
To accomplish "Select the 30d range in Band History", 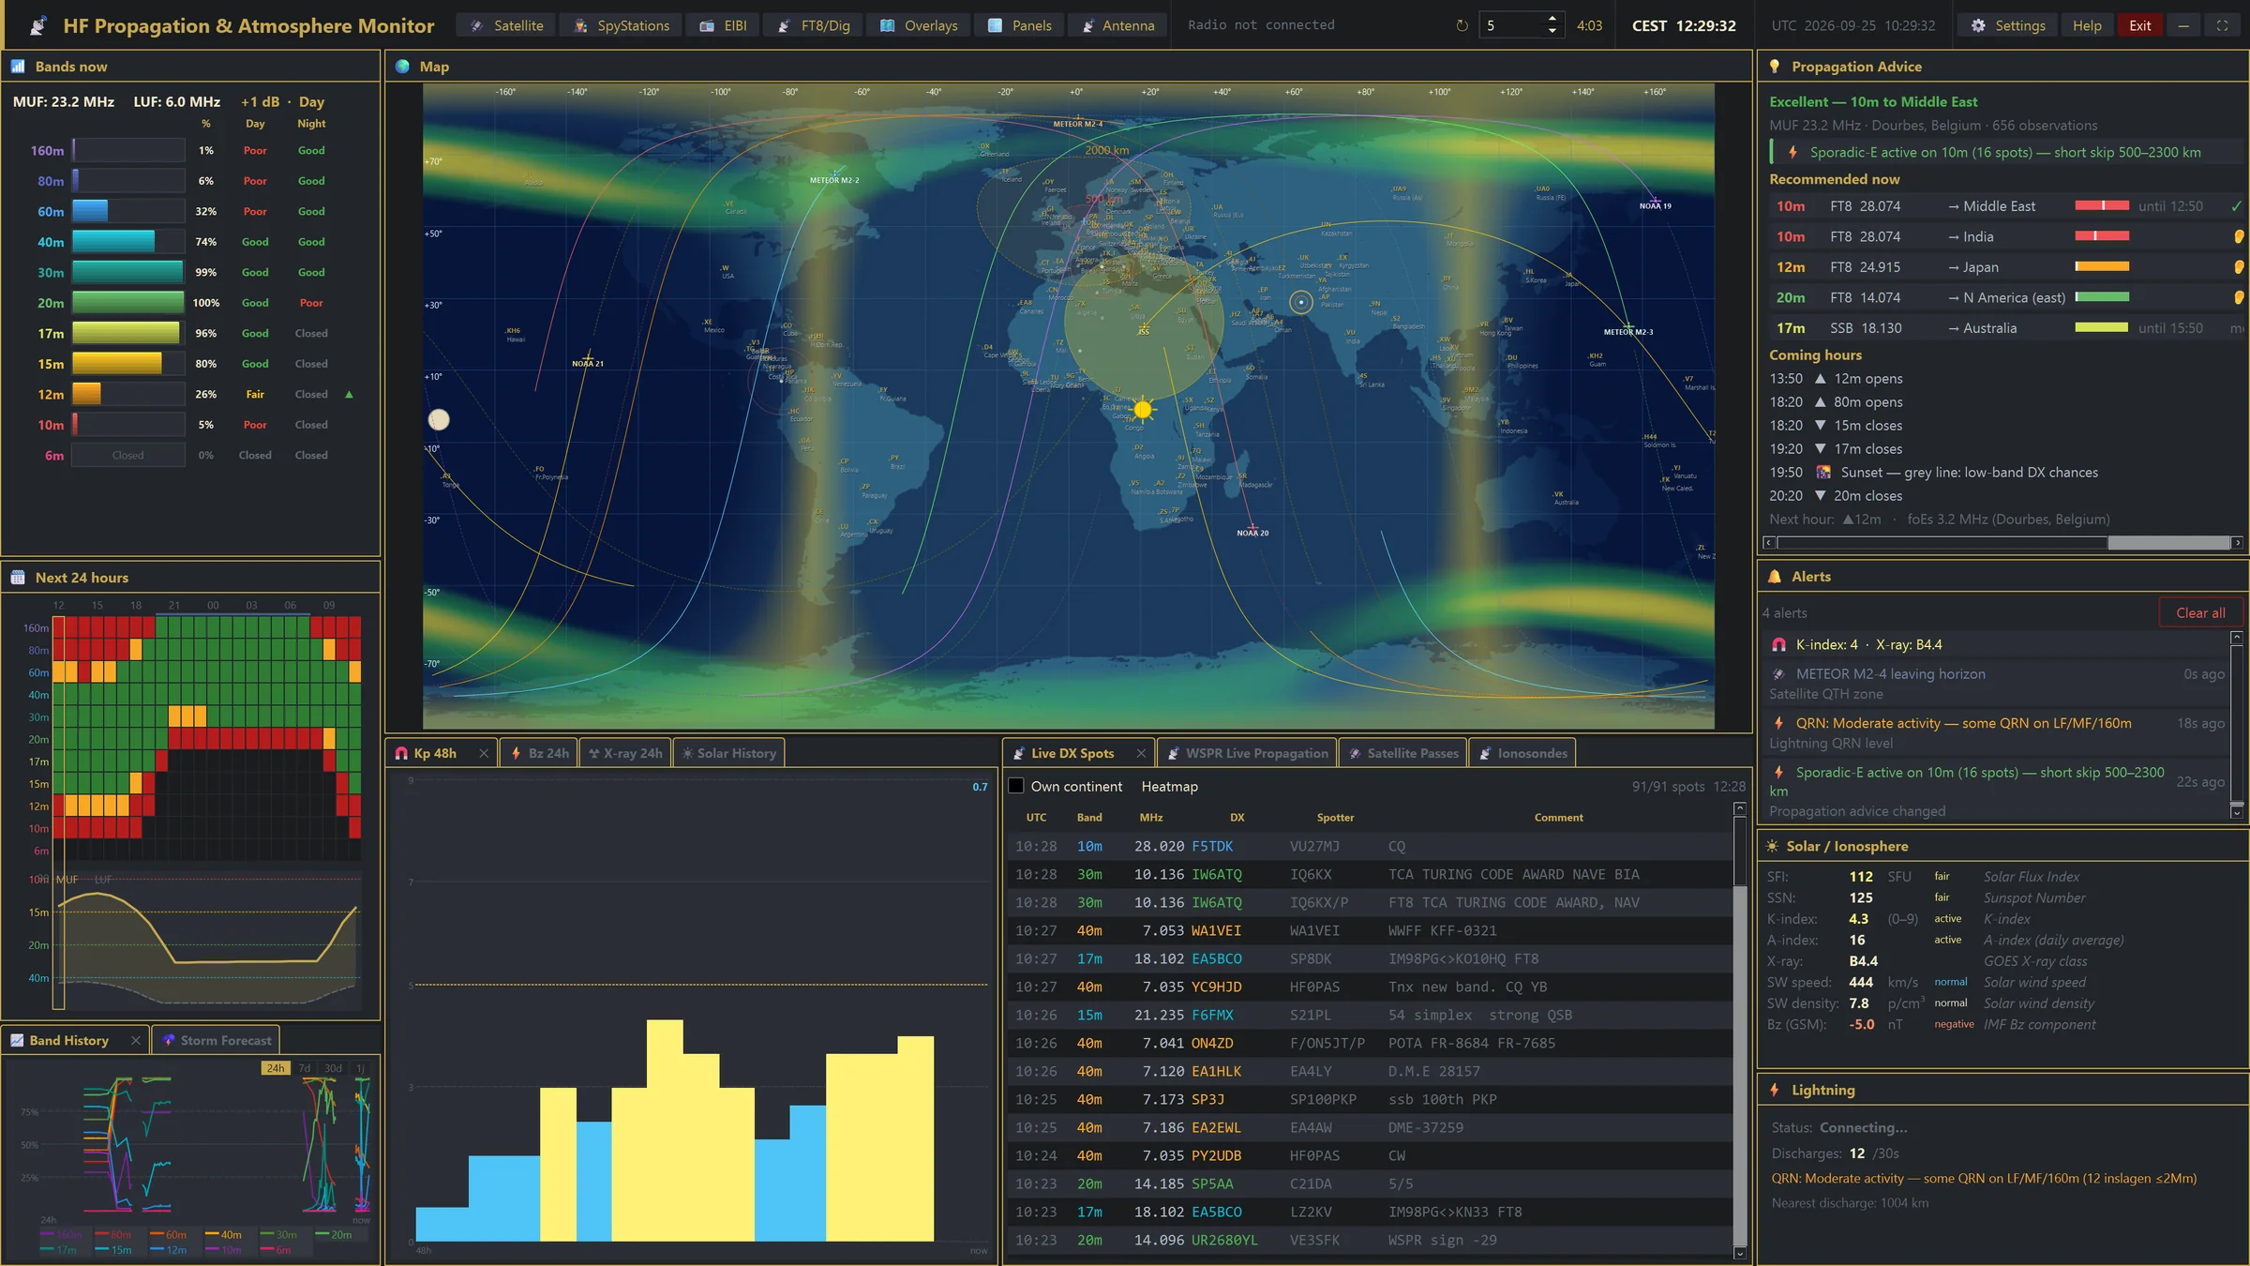I will [333, 1068].
